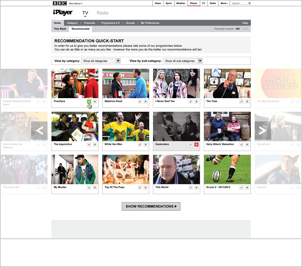Image resolution: width=302 pixels, height=267 pixels.
Task: Open the TV link in BBC top bar
Action: (203, 3)
